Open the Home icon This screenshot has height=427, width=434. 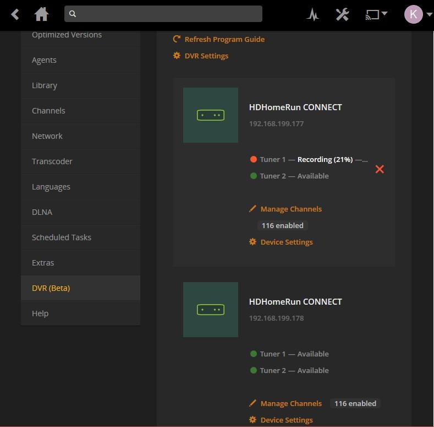41,14
